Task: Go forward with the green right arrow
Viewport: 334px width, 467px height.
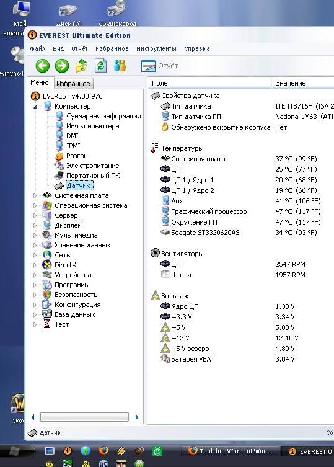Action: [62, 66]
